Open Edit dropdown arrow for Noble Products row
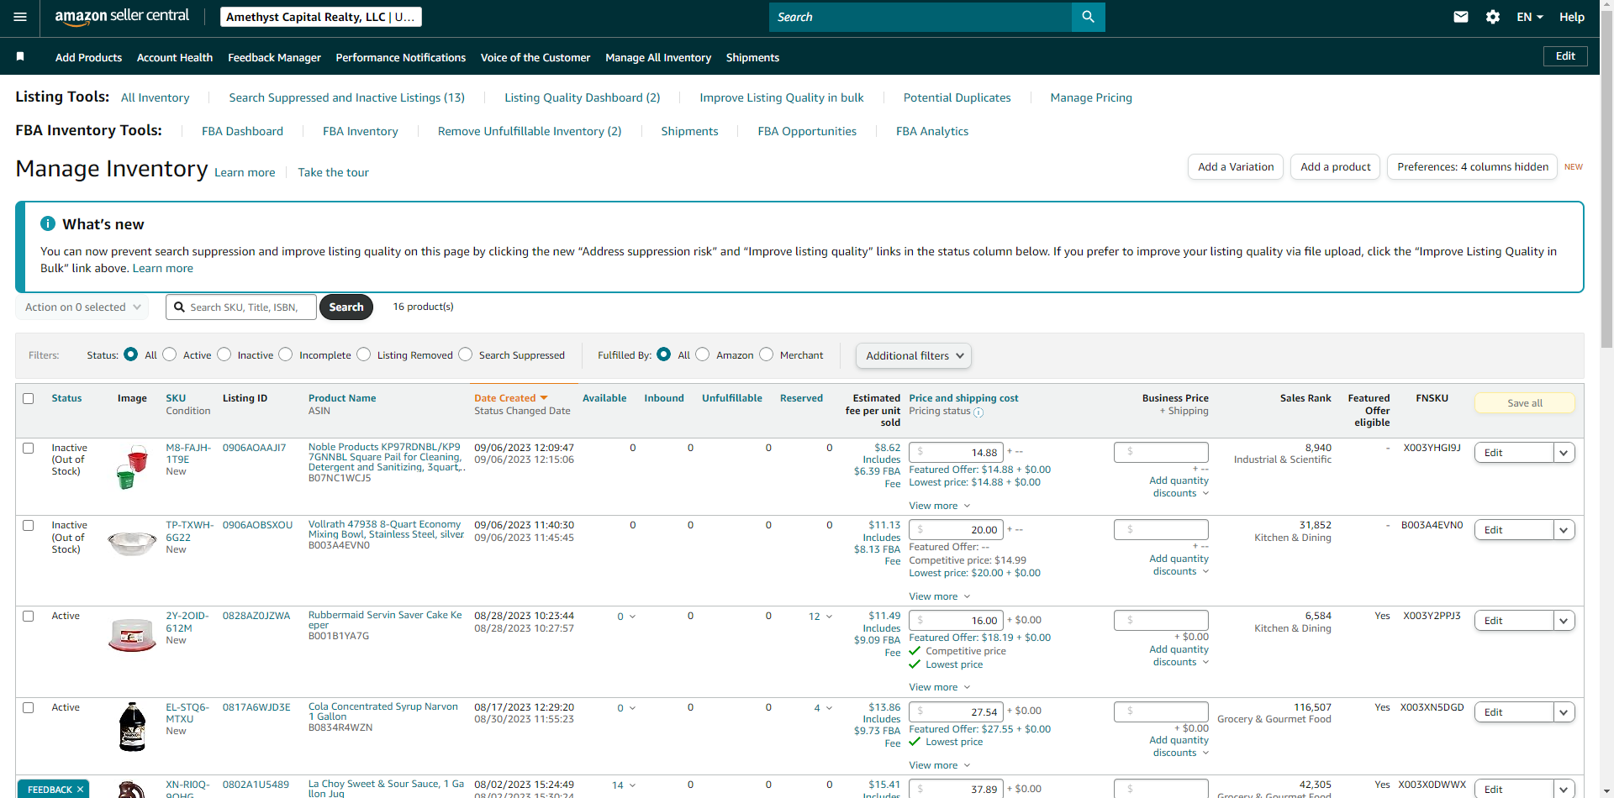Screen dimensions: 1614x798 (1564, 453)
